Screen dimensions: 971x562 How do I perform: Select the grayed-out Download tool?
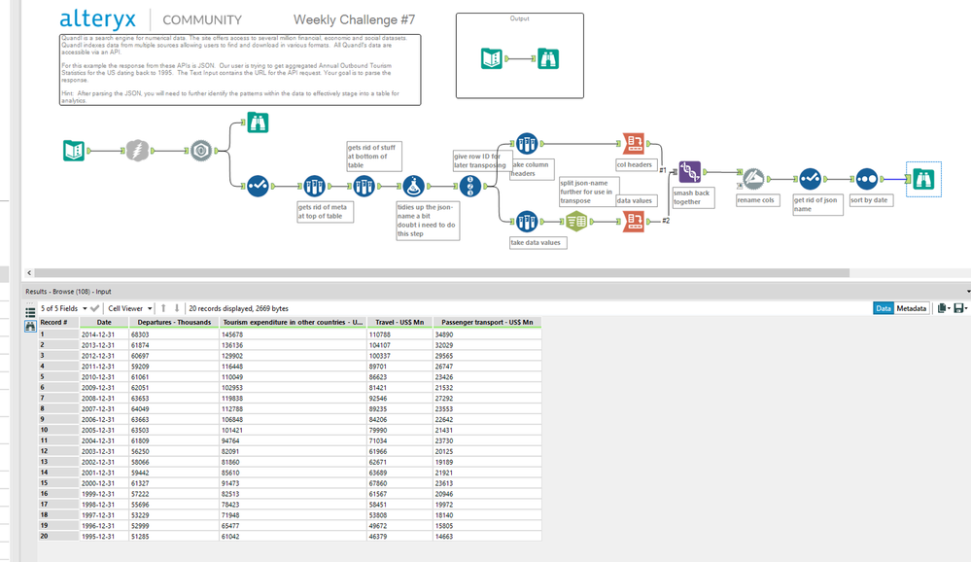pyautogui.click(x=137, y=151)
